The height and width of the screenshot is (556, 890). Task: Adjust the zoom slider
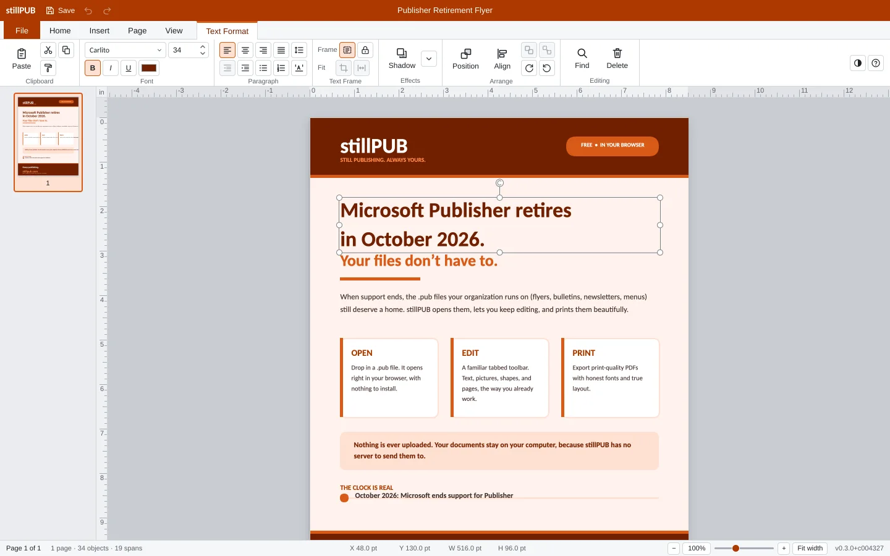point(744,548)
